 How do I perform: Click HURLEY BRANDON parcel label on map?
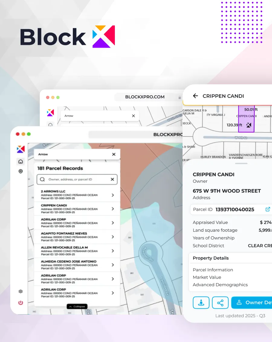213,157
